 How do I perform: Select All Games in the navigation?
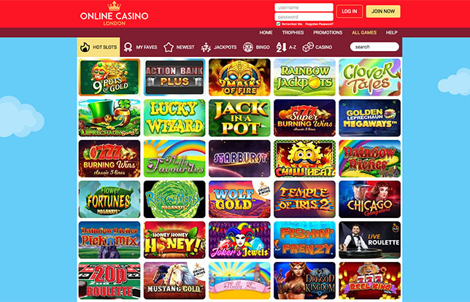pos(364,32)
